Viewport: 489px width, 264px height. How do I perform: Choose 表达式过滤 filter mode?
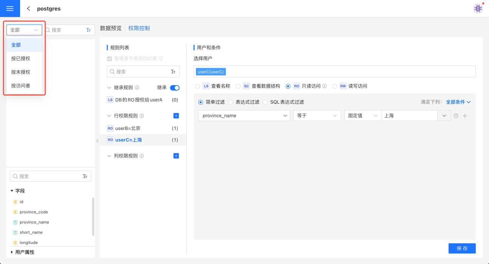click(231, 102)
